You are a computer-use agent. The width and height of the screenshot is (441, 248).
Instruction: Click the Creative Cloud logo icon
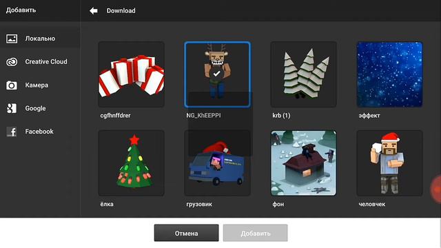(12, 62)
